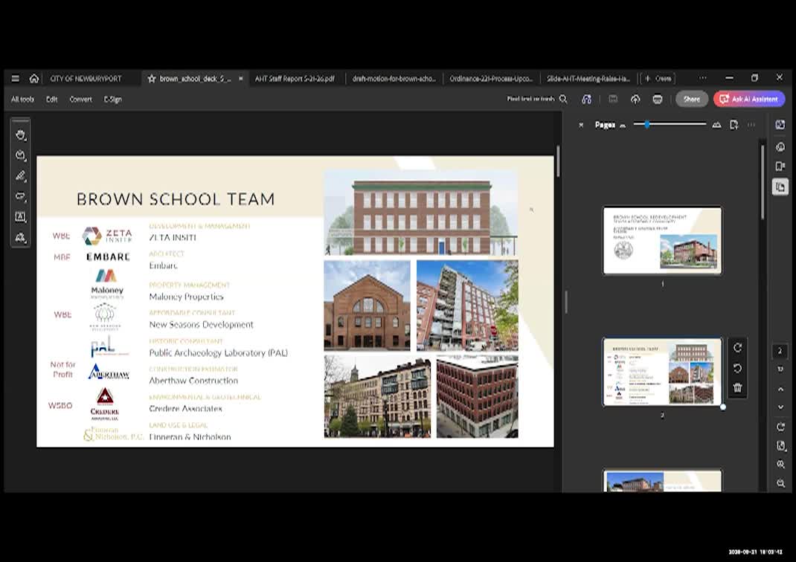Select page 1 thumbnail
Screen dimensions: 796x562
tap(662, 240)
